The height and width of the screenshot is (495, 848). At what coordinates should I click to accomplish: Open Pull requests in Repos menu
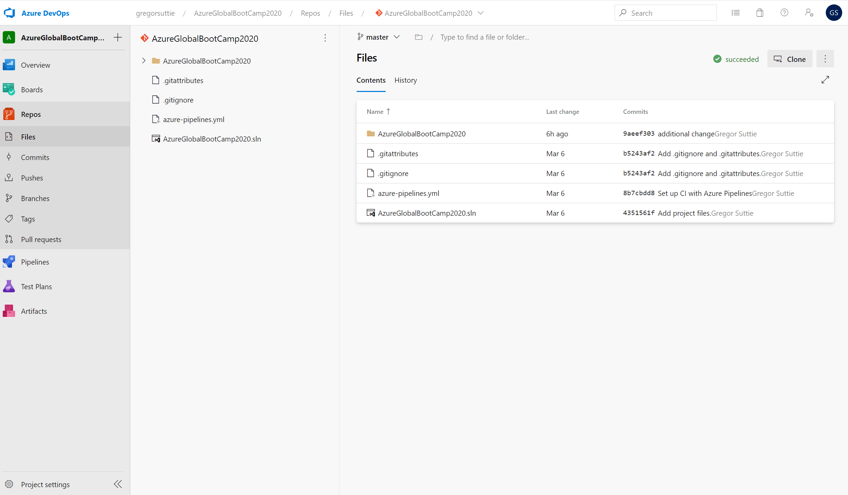click(x=41, y=239)
